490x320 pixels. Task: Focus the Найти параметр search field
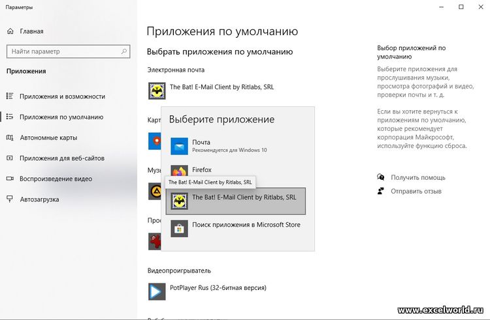[68, 51]
